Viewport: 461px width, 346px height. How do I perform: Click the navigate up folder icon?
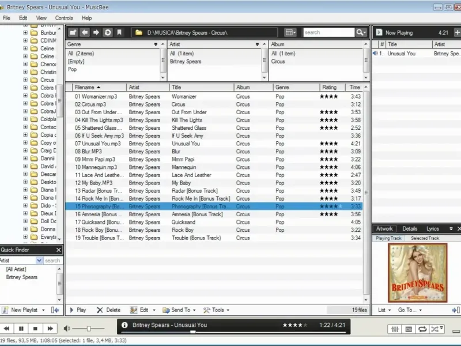(73, 32)
